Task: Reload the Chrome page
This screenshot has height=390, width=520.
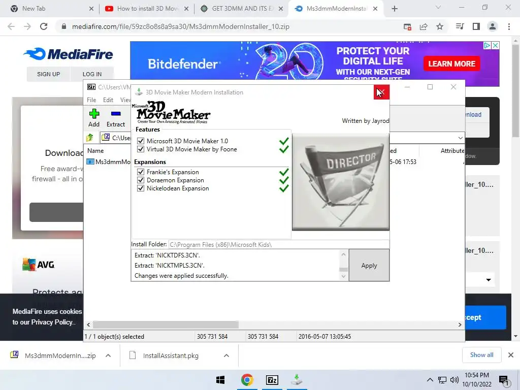Action: click(x=44, y=26)
